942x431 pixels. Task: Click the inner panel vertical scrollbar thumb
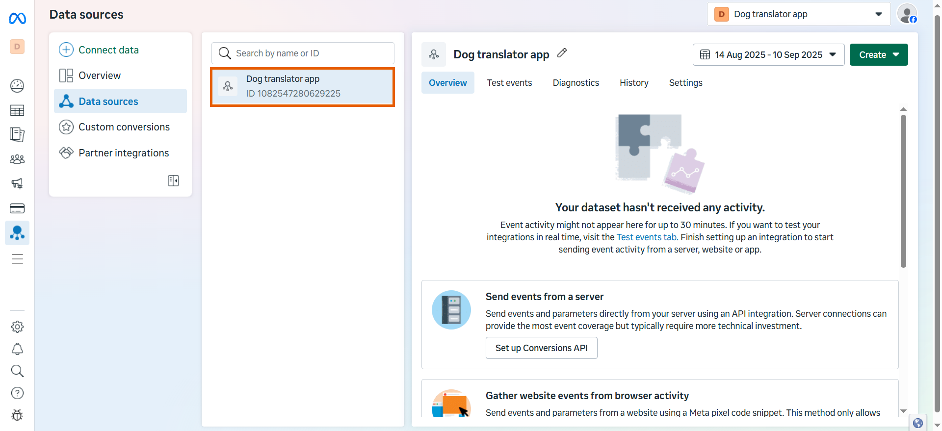(903, 191)
